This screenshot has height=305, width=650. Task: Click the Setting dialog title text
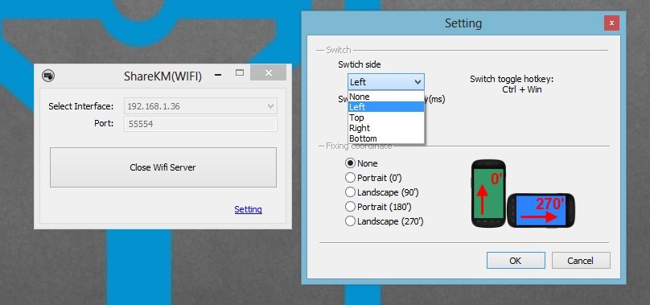point(463,23)
